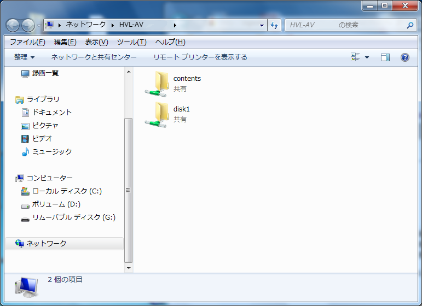Select ネットワーク in the address breadcrumb

(86, 25)
